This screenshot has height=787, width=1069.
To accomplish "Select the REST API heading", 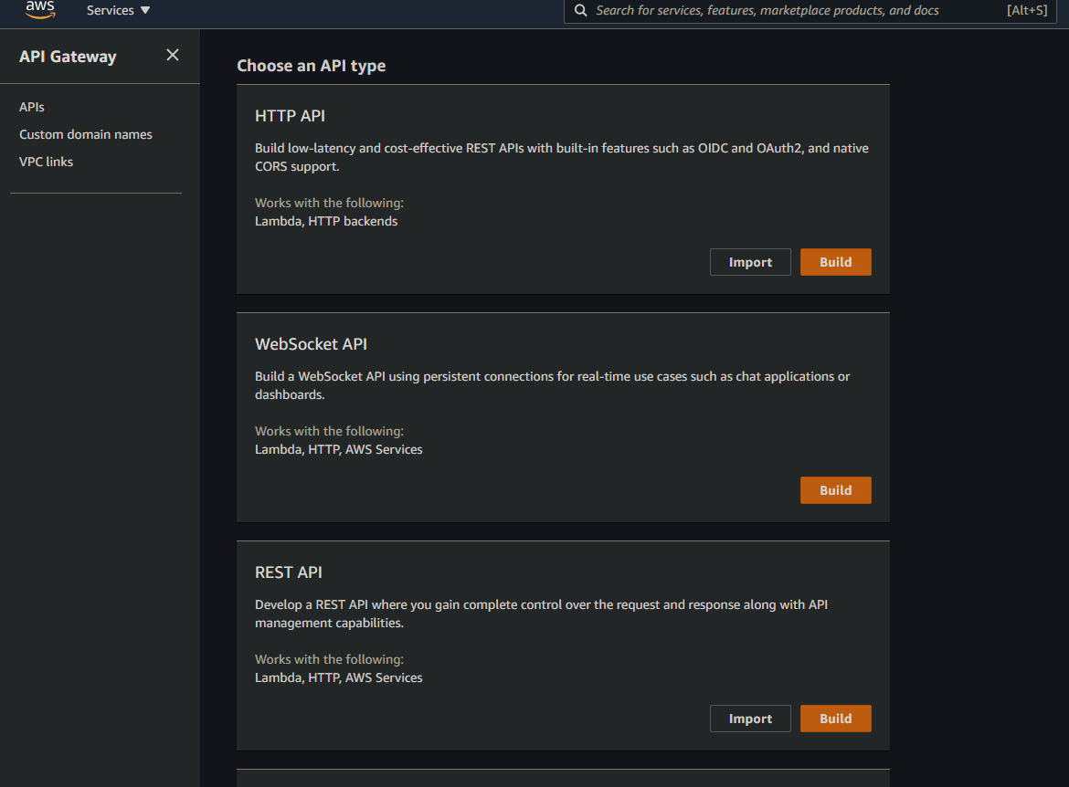I will point(289,572).
